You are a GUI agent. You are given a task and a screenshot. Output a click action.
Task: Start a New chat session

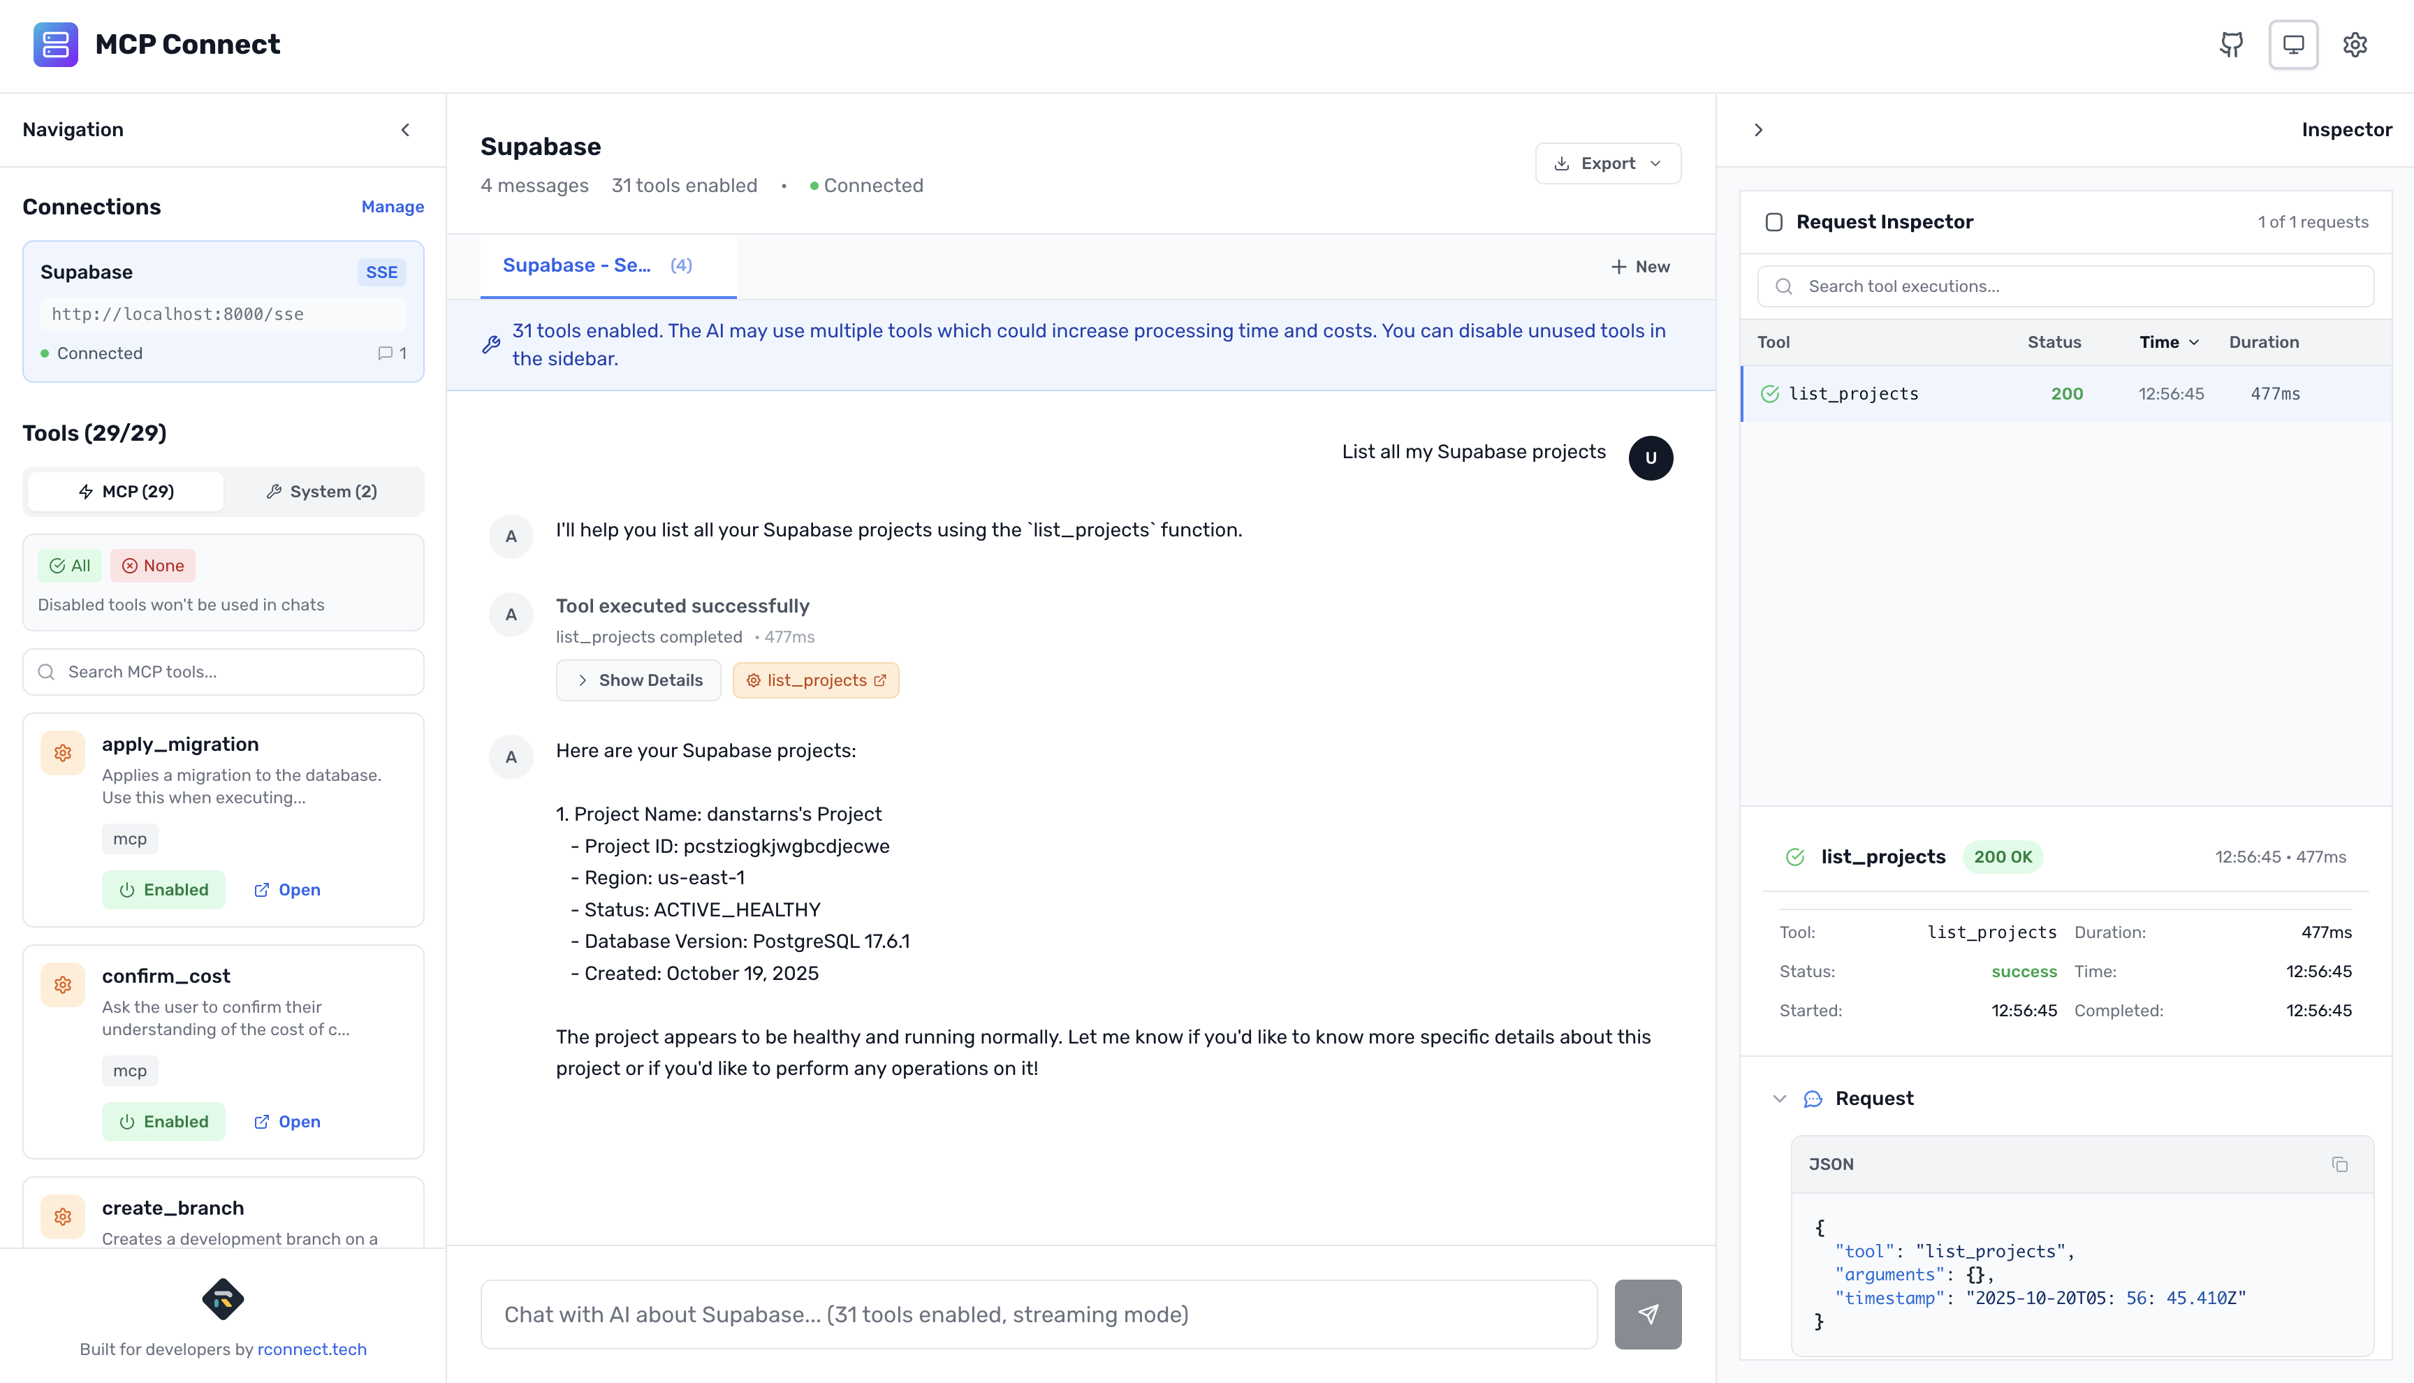[x=1640, y=267]
